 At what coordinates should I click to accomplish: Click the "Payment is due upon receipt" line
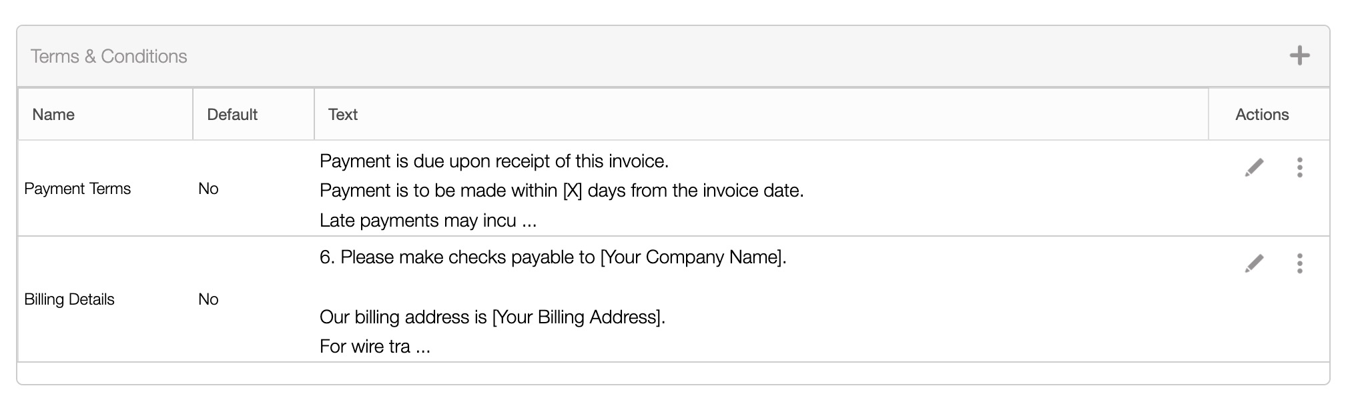tap(494, 161)
